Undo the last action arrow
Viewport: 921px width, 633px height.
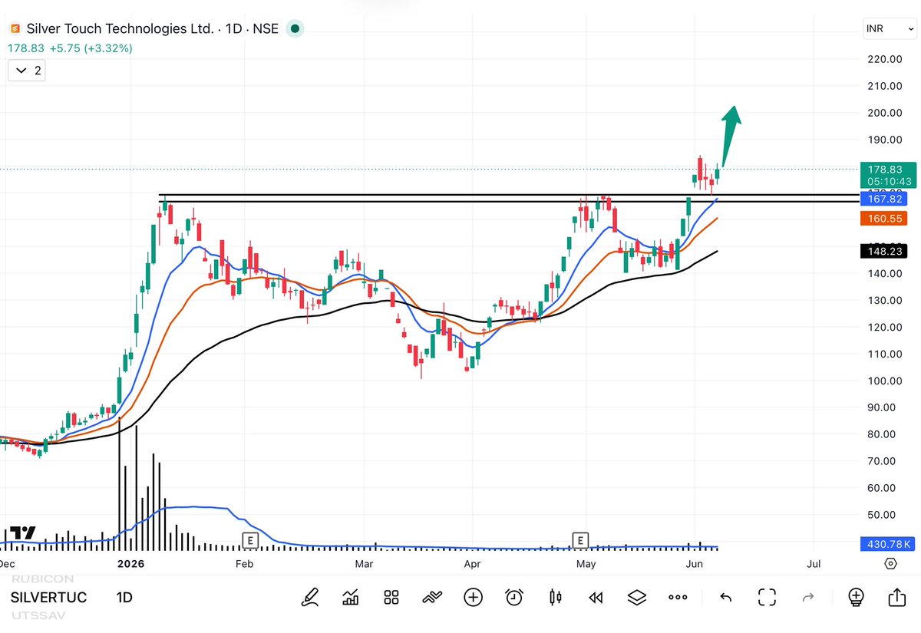[x=725, y=597]
